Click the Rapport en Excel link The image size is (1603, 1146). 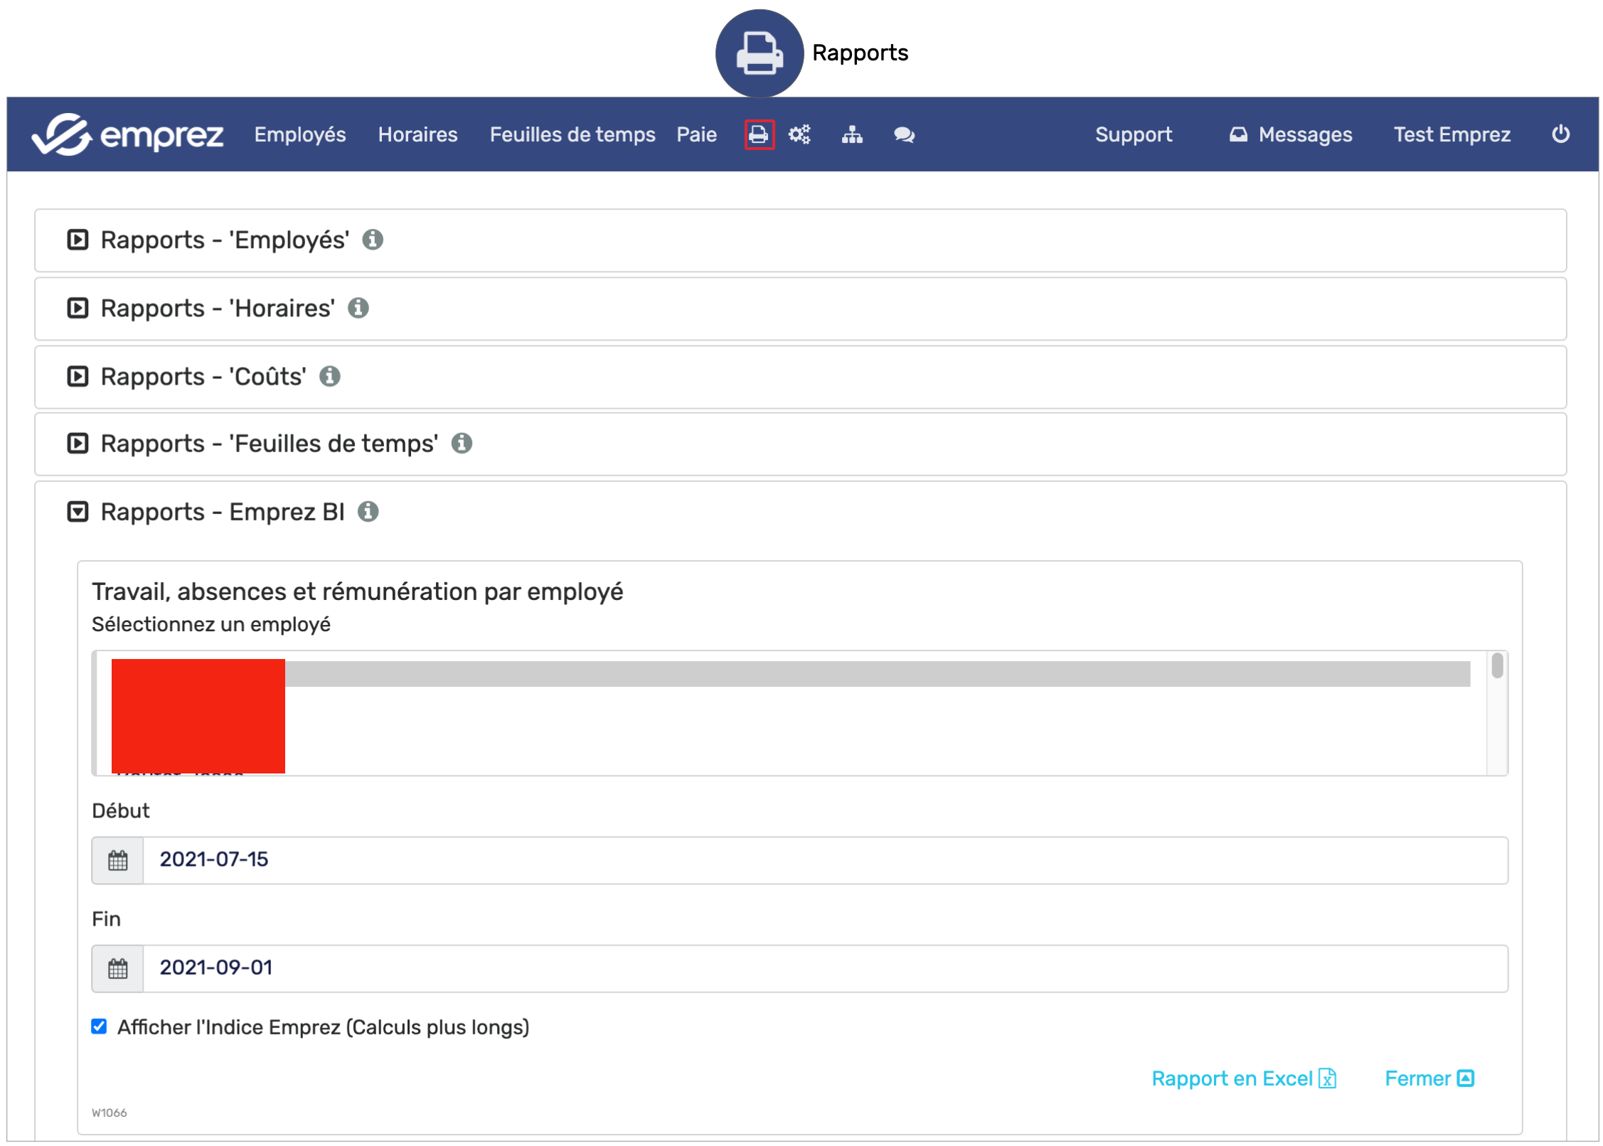click(x=1243, y=1078)
